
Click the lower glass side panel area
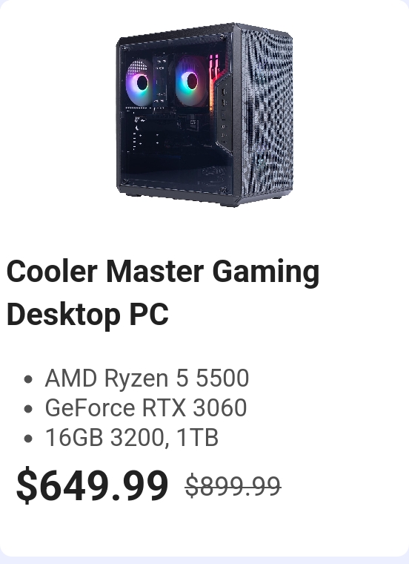coord(173,158)
